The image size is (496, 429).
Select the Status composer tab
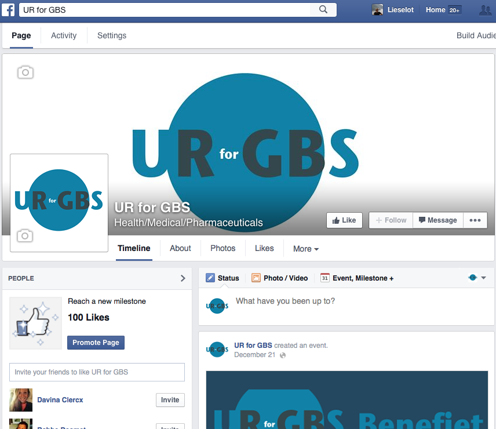[223, 278]
